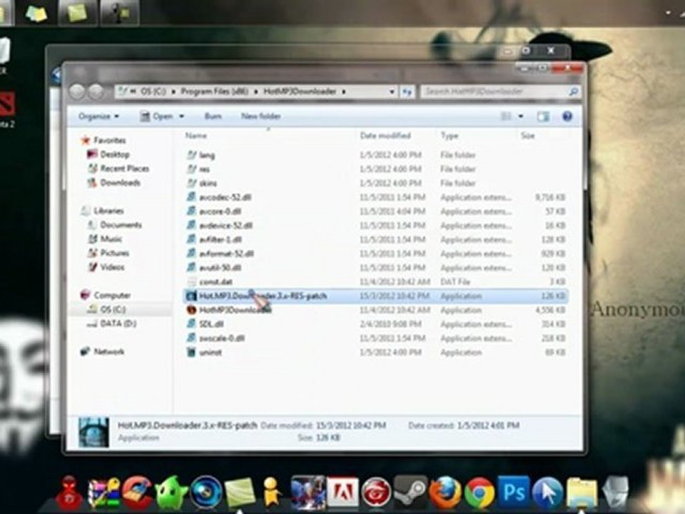
Task: Select Favorites in navigation pane
Action: [x=110, y=141]
